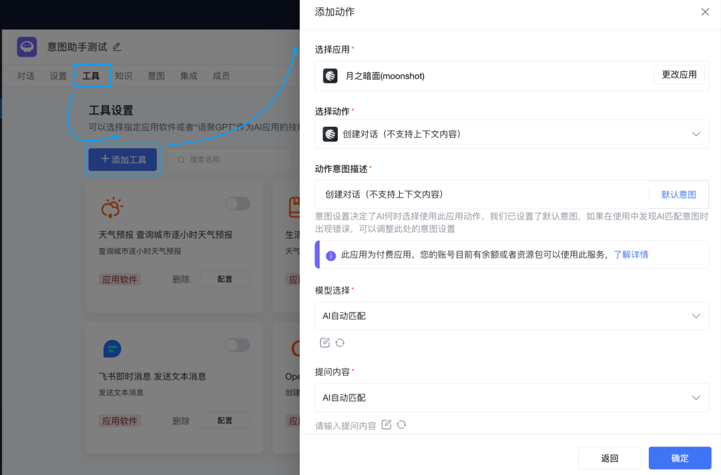Click the 返回 button
The height and width of the screenshot is (475, 721).
610,458
